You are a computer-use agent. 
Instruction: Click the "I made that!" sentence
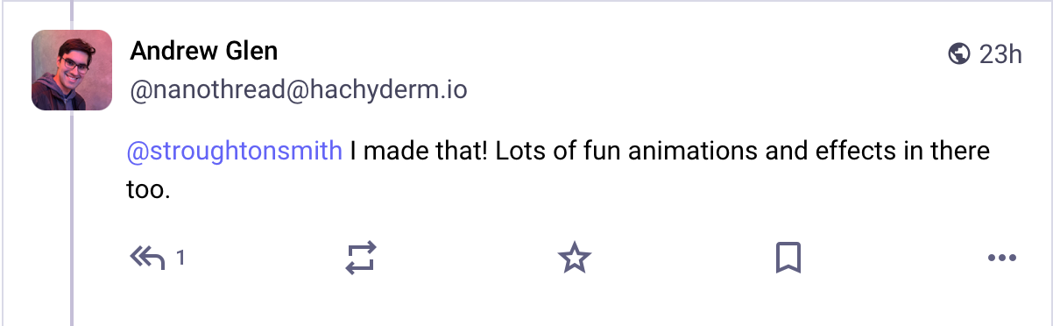coord(418,151)
